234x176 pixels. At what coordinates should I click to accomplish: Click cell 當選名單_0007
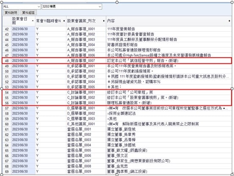[86, 161]
